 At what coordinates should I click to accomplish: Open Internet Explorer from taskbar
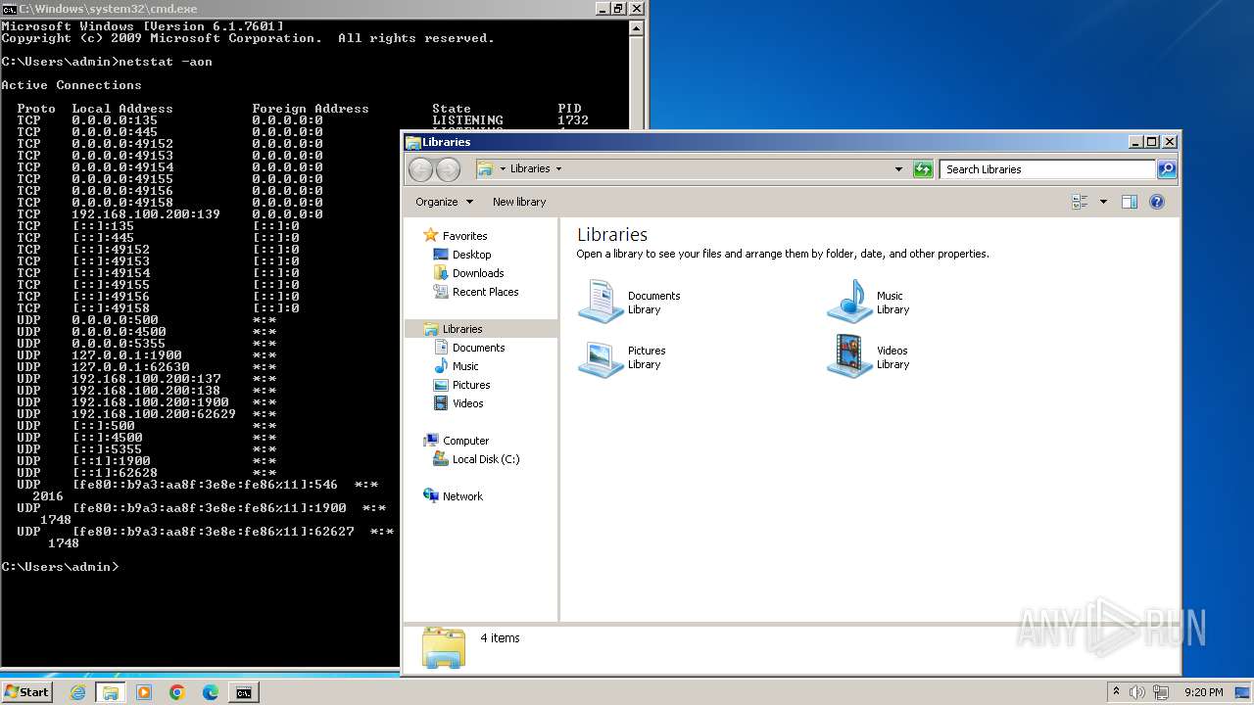tap(78, 692)
